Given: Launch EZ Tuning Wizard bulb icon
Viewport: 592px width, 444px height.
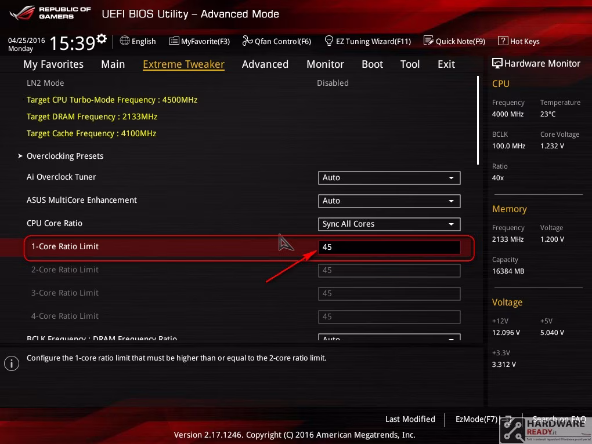Looking at the screenshot, I should [x=329, y=41].
